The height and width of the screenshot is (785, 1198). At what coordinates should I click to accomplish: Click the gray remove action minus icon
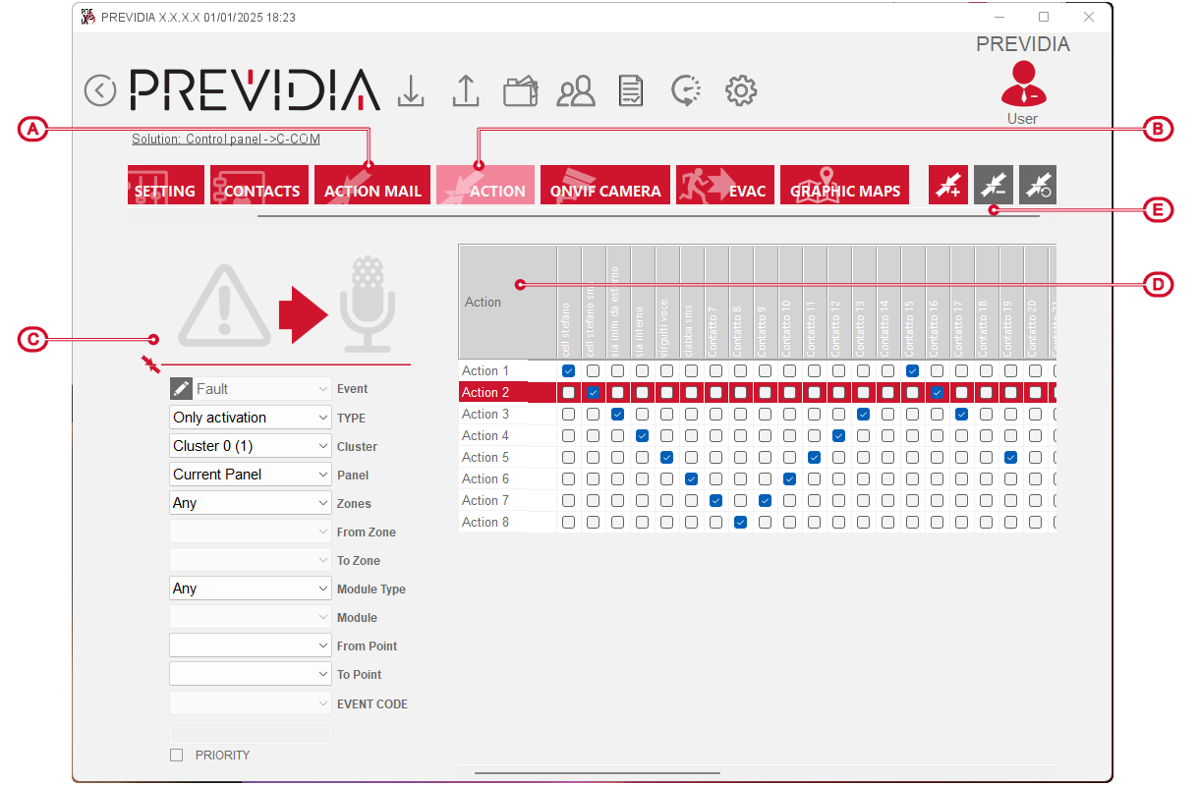993,185
